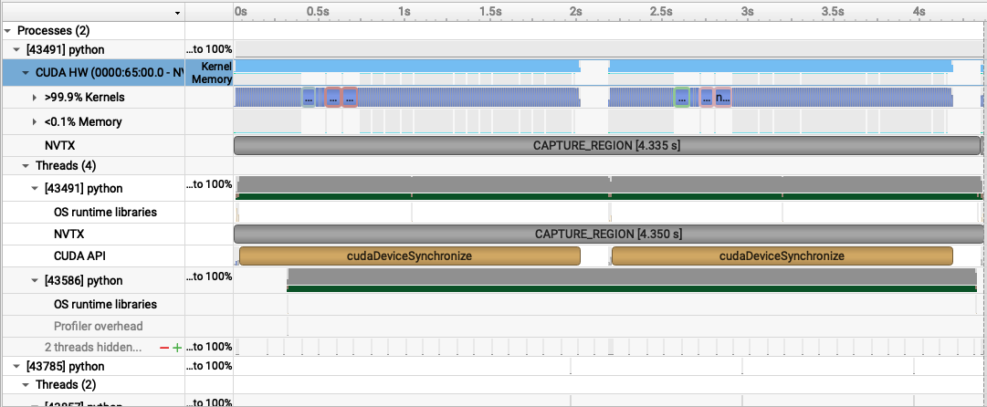Select the kernel block labeled 'n...'
Viewport: 987px width, 407px height.
tap(722, 98)
